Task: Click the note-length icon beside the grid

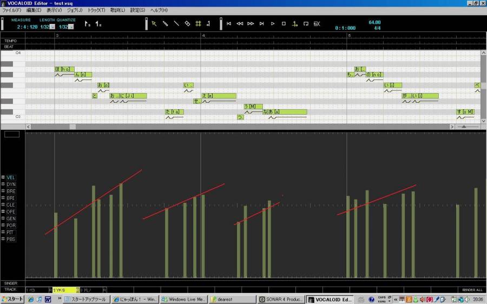Action: click(x=208, y=24)
